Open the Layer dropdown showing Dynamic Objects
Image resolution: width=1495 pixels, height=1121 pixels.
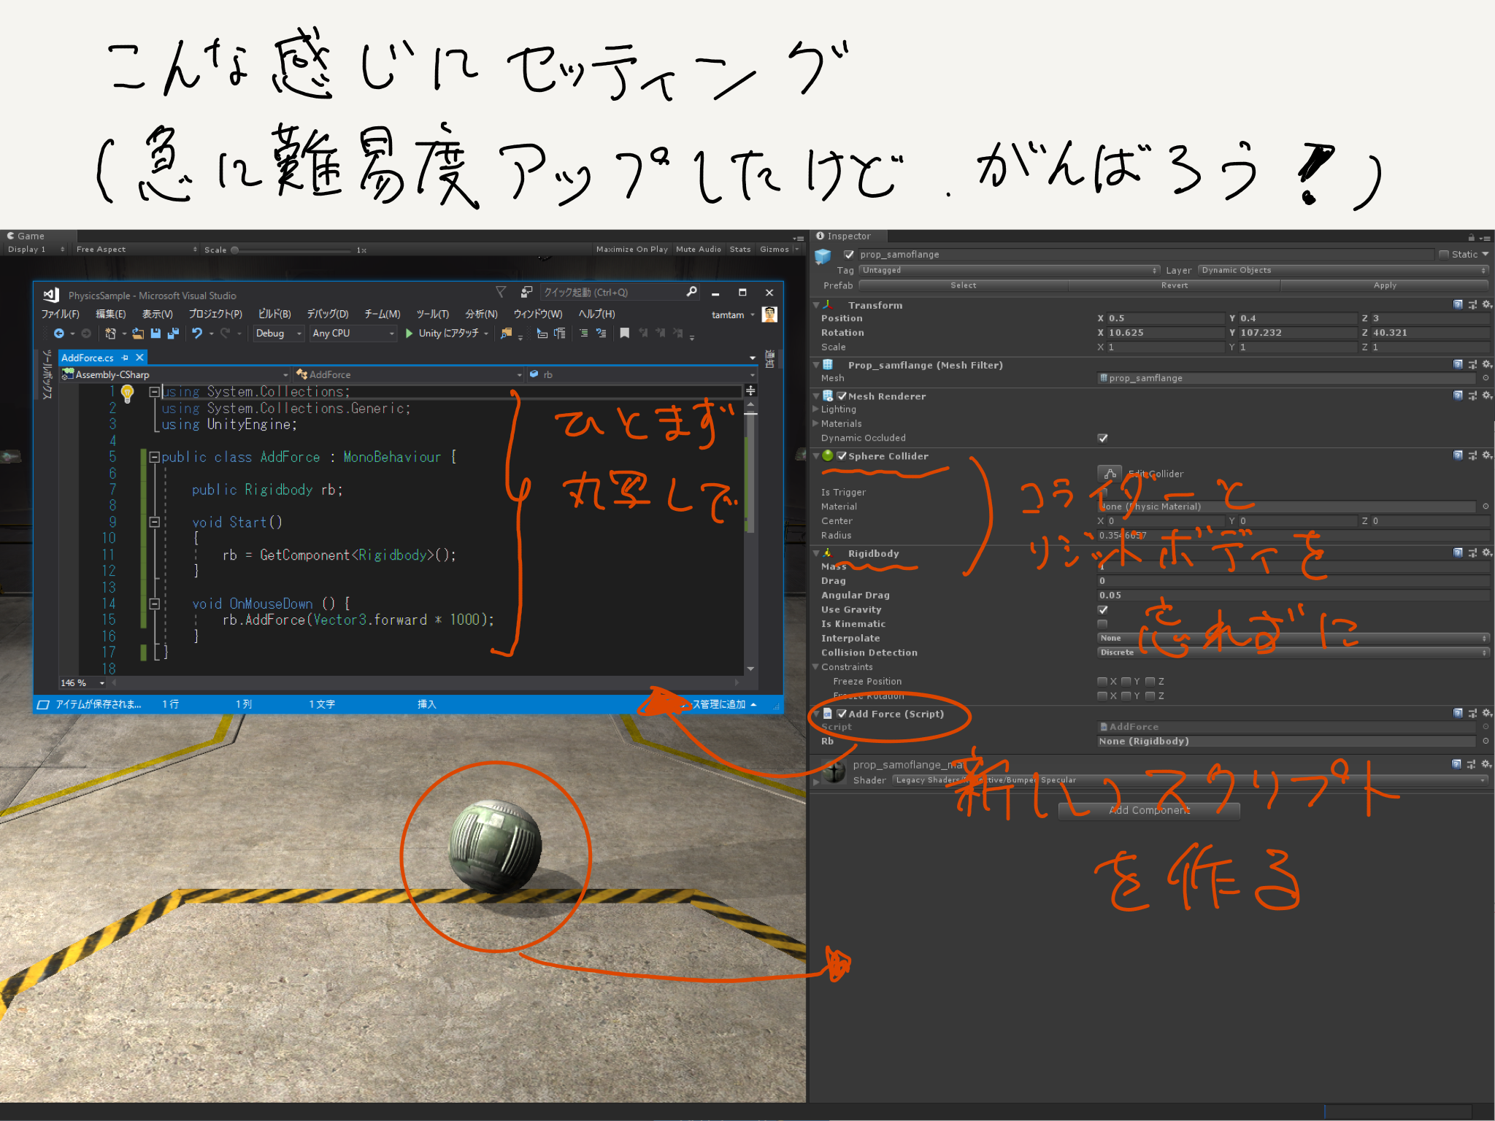(1344, 270)
